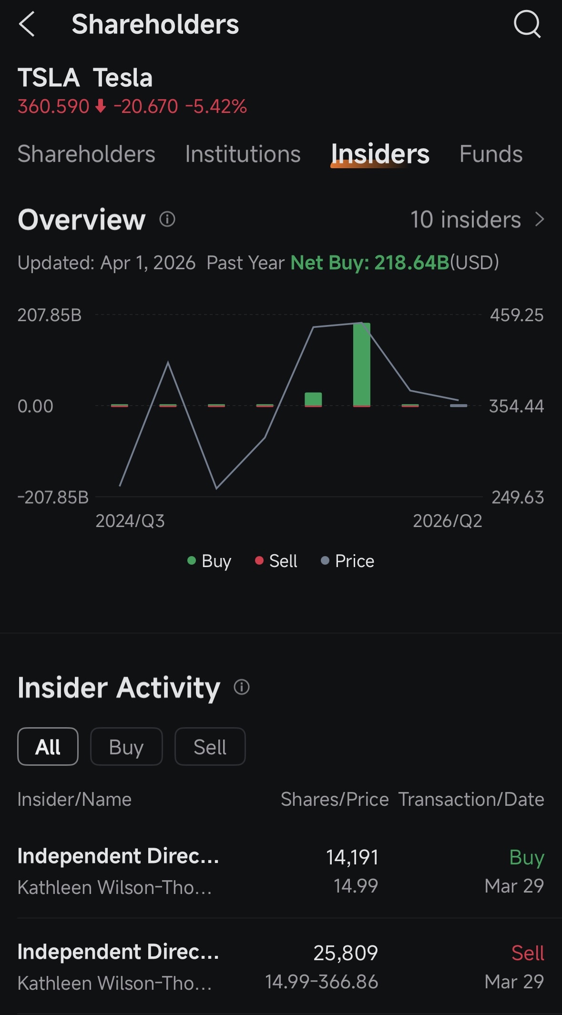562x1015 pixels.
Task: Select the Insiders tab
Action: coord(380,154)
